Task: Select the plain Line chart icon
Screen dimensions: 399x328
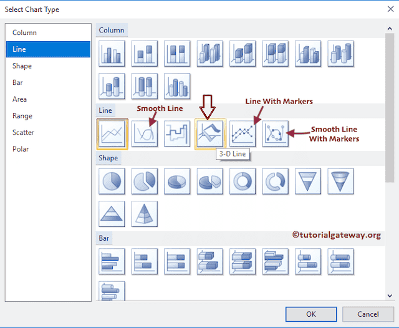Action: pos(112,134)
